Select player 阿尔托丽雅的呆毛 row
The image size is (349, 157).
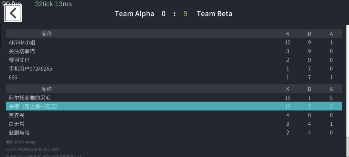(174, 98)
